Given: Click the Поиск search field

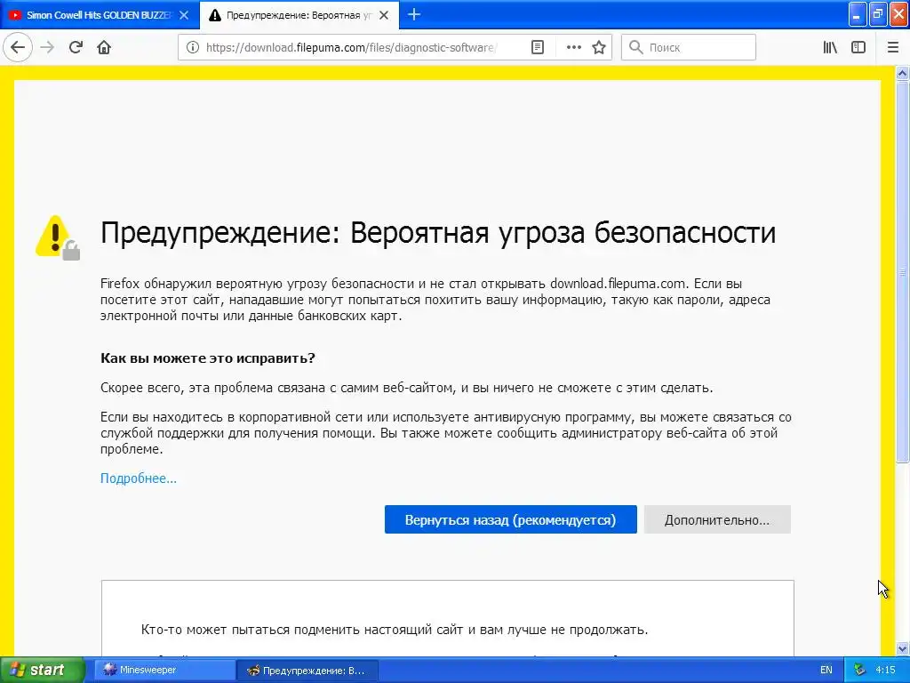Looking at the screenshot, I should click(x=689, y=48).
